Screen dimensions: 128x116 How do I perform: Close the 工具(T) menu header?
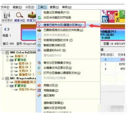[x=42, y=7]
